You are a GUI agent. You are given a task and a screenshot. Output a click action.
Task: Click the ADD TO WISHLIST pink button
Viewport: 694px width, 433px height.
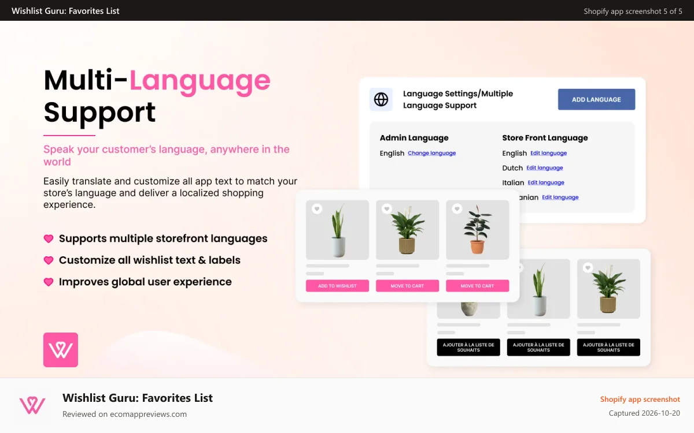[x=337, y=286]
